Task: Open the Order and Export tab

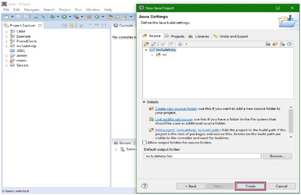Action: [x=231, y=36]
